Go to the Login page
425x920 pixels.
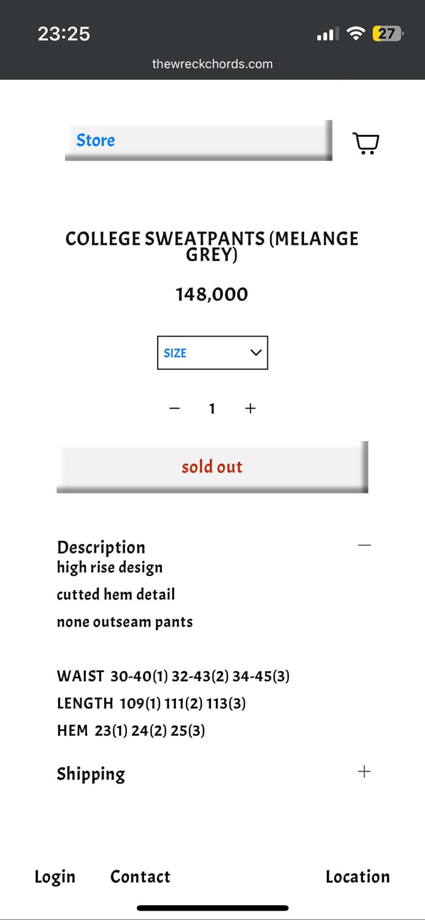click(x=55, y=876)
